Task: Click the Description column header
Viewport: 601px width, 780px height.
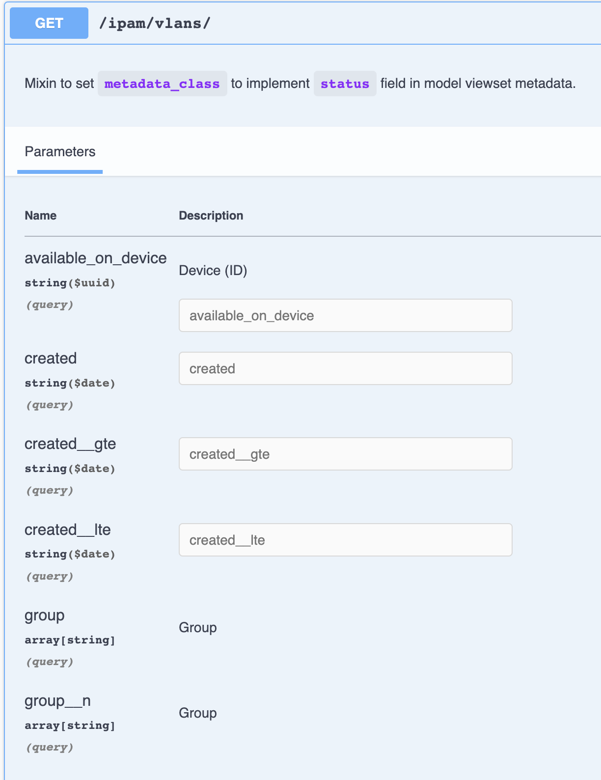Action: coord(211,216)
